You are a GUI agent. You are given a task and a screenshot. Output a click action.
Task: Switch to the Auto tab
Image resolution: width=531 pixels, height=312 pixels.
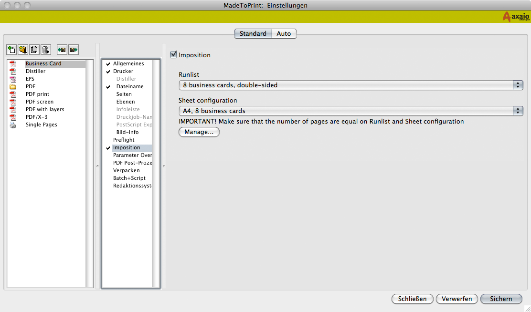pos(284,33)
